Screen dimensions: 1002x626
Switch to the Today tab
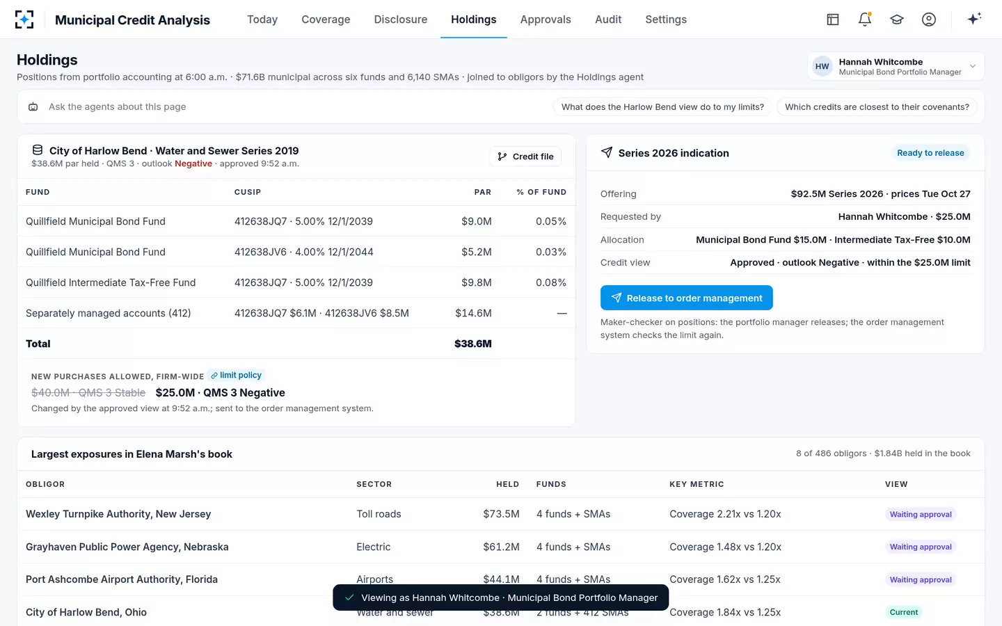(262, 19)
